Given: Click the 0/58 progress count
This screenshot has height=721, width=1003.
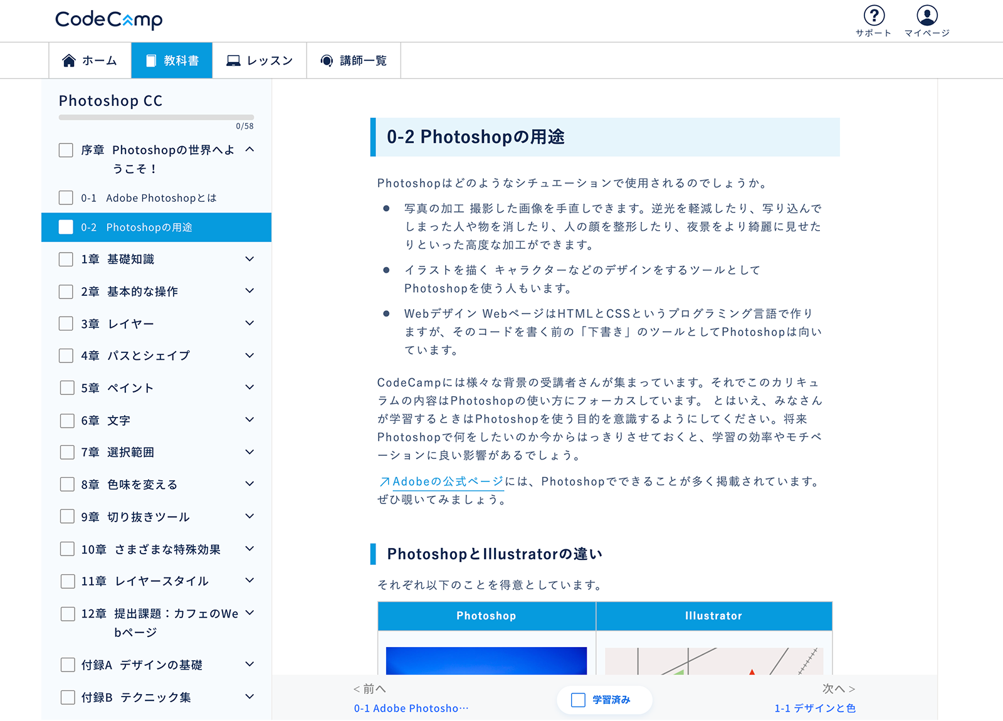Looking at the screenshot, I should tap(244, 126).
